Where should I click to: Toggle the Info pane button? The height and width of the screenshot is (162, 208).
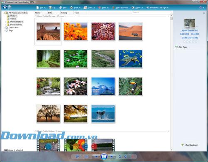tap(63, 7)
